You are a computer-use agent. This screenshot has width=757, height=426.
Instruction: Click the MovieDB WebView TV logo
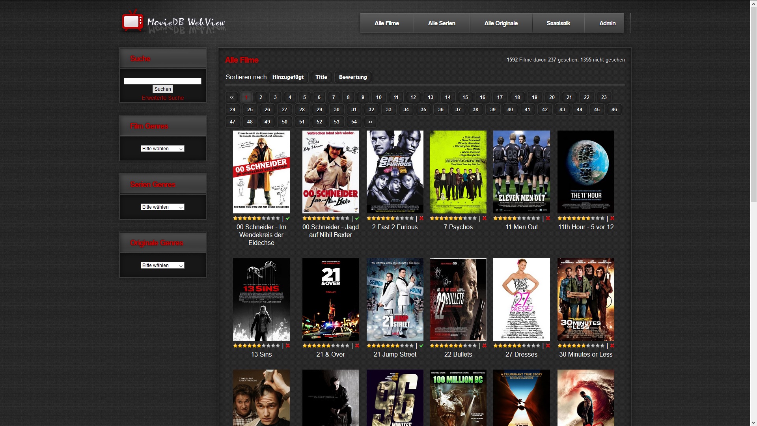(132, 21)
